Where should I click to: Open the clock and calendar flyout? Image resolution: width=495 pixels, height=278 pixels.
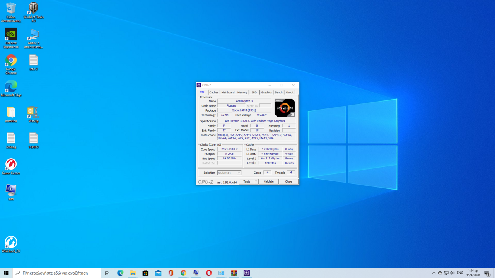(x=473, y=273)
